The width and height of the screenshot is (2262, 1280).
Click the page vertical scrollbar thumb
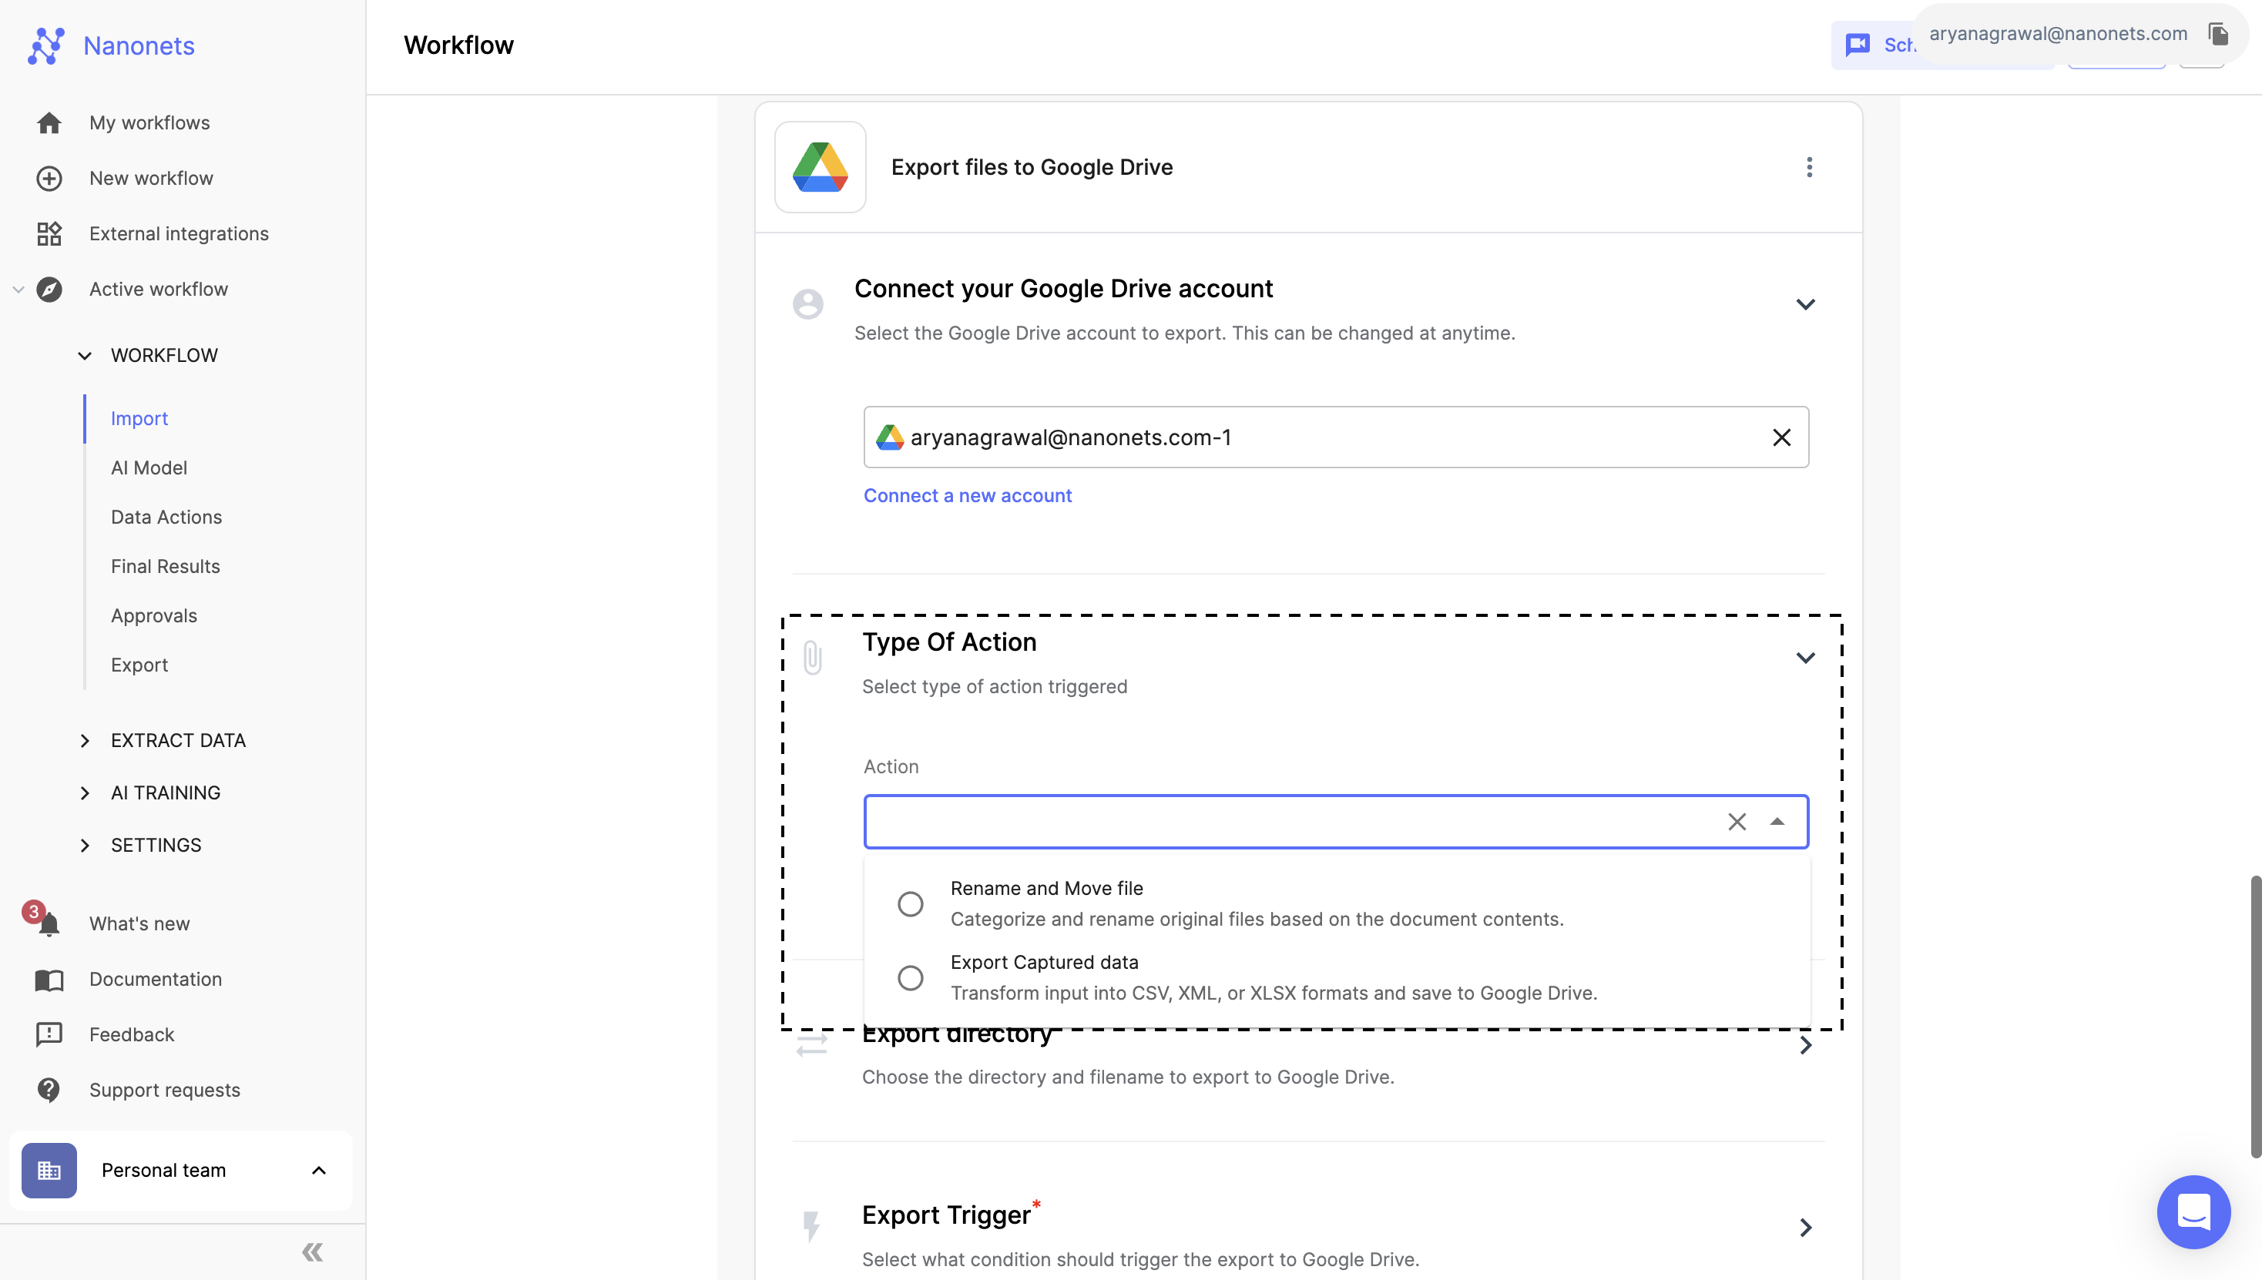[x=2256, y=1017]
